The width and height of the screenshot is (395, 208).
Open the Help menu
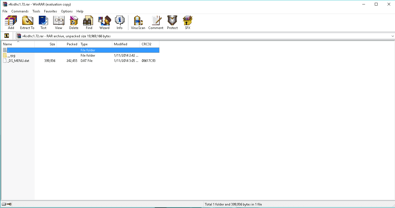80,11
